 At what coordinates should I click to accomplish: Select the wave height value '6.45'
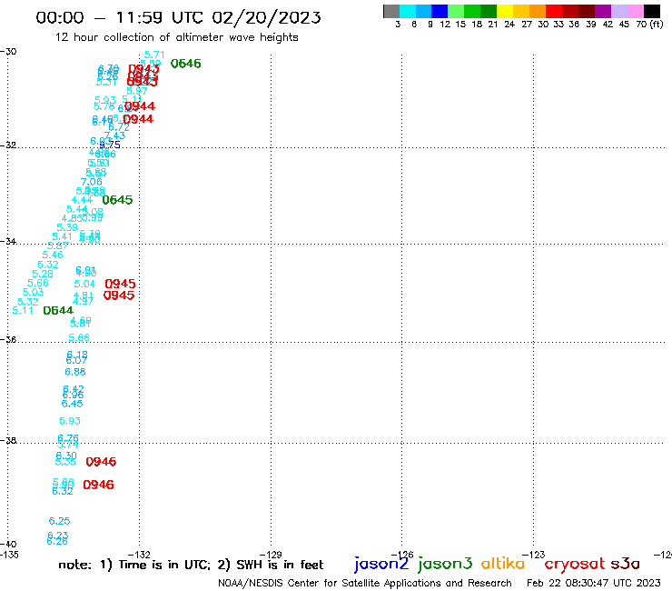[x=72, y=404]
